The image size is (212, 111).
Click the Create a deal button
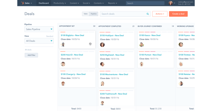tap(178, 14)
